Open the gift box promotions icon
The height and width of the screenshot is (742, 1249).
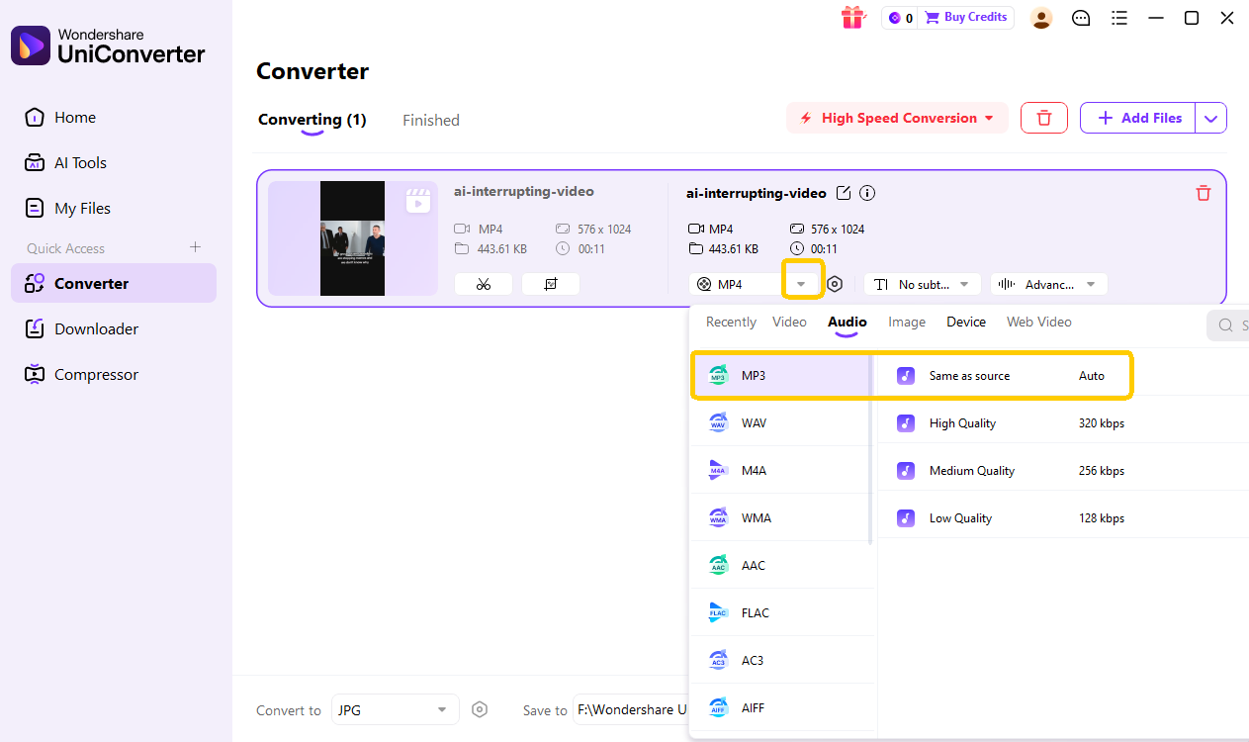pos(852,17)
